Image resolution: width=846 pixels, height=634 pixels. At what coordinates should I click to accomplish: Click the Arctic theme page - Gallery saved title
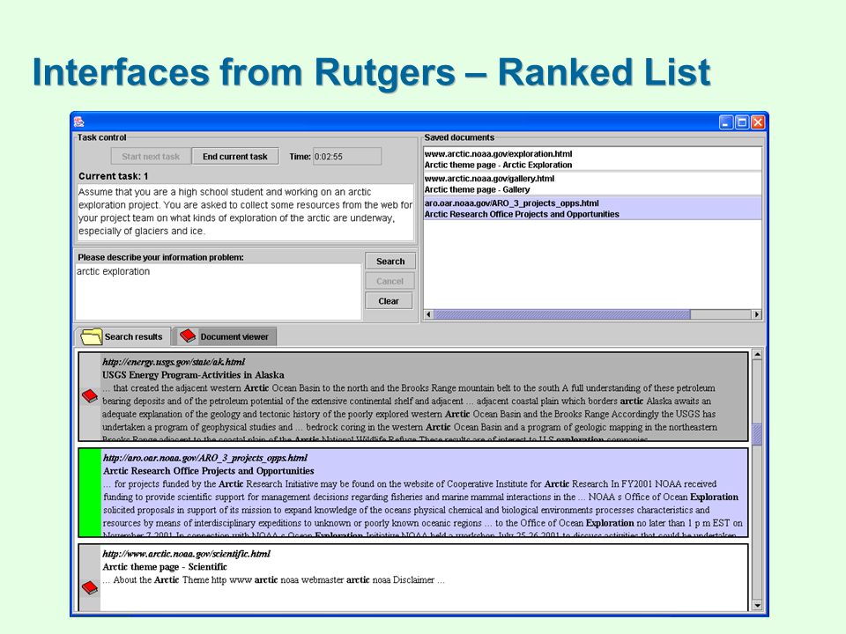pyautogui.click(x=477, y=190)
